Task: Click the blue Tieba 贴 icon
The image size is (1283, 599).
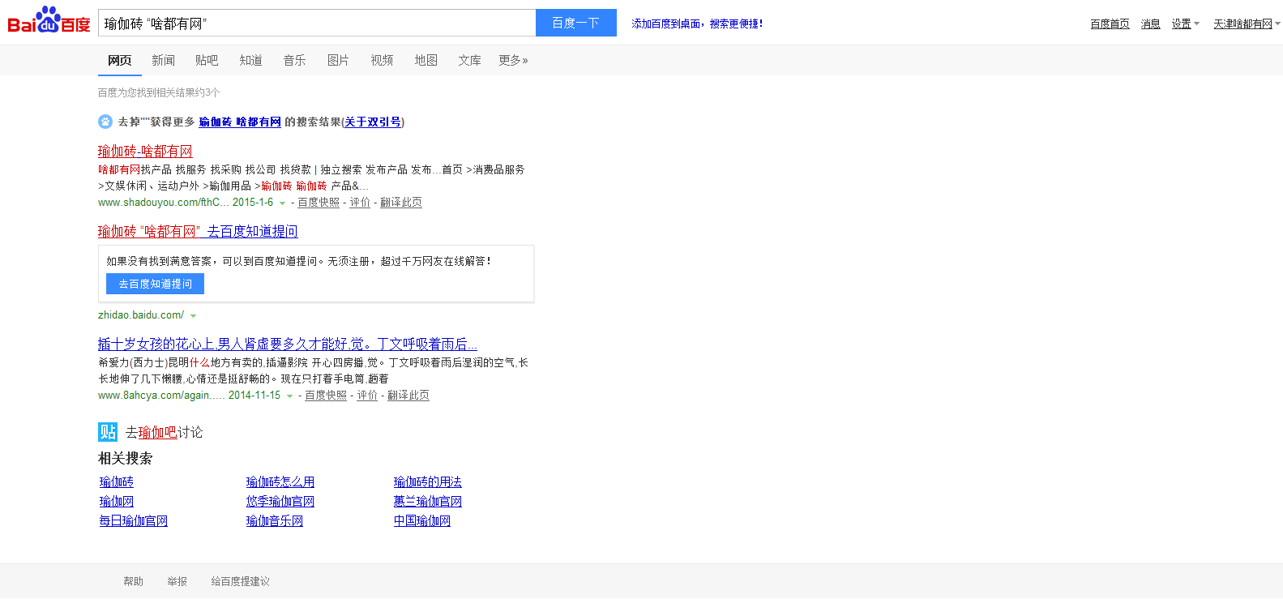Action: click(108, 432)
